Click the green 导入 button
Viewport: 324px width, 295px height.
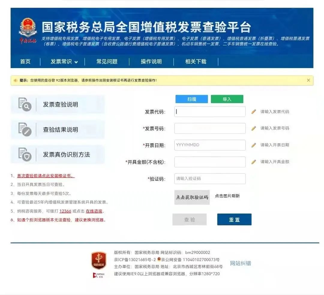227,99
